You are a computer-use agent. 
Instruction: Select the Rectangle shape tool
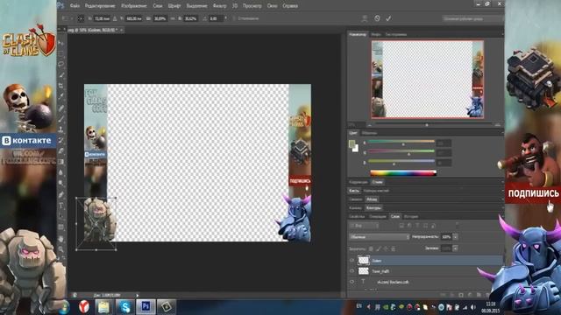[61, 227]
